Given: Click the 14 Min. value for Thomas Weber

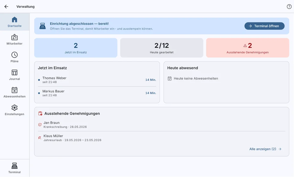Looking at the screenshot, I should [x=151, y=80].
